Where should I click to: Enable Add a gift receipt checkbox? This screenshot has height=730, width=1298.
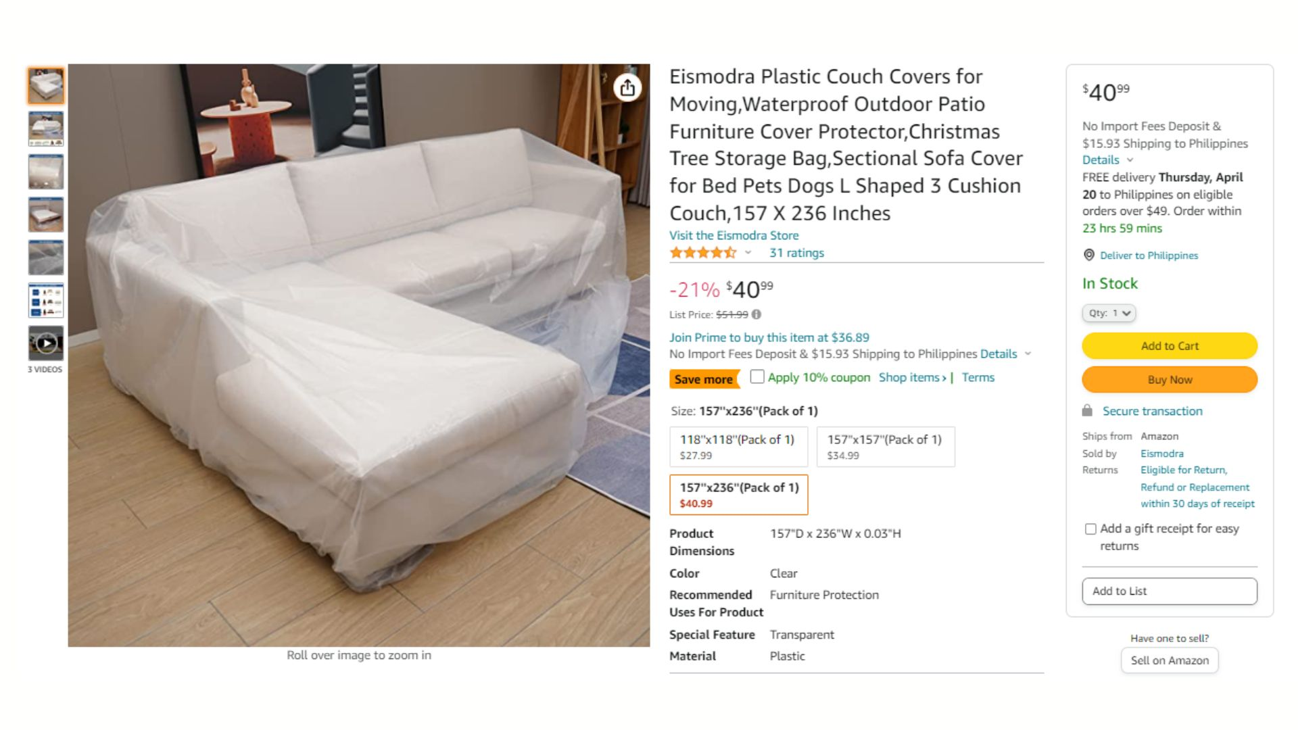[x=1090, y=529]
